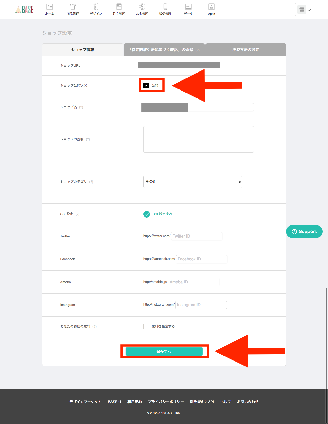Open the ホーム home icon
The height and width of the screenshot is (424, 328).
pyautogui.click(x=50, y=9)
